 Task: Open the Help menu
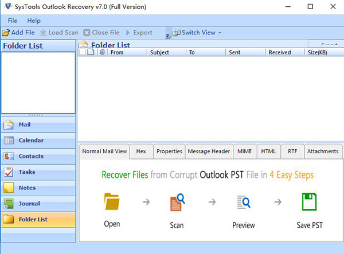[x=34, y=21]
